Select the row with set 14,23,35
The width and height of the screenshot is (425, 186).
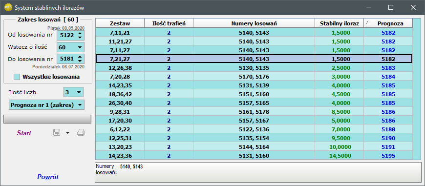[254, 85]
